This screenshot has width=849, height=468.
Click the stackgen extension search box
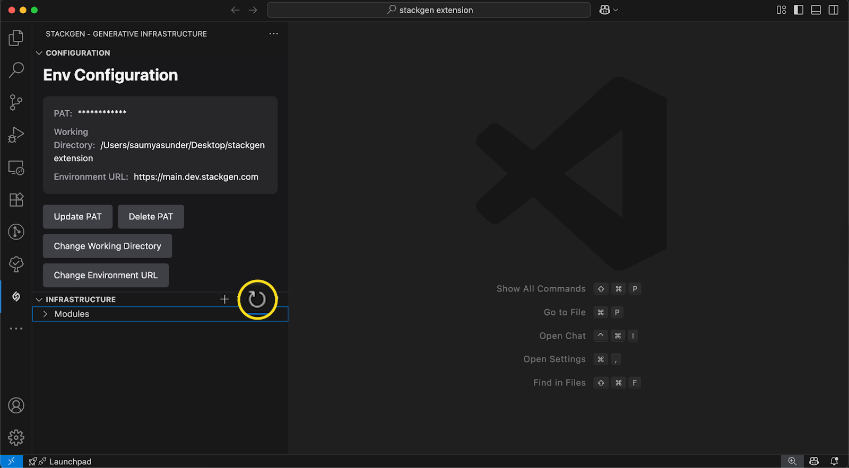pyautogui.click(x=429, y=10)
